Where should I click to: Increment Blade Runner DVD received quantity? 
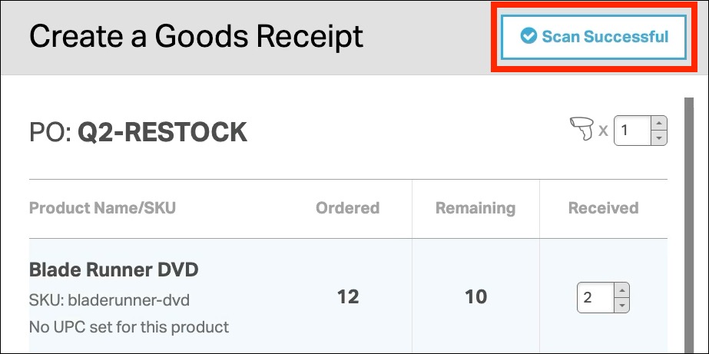tap(622, 290)
